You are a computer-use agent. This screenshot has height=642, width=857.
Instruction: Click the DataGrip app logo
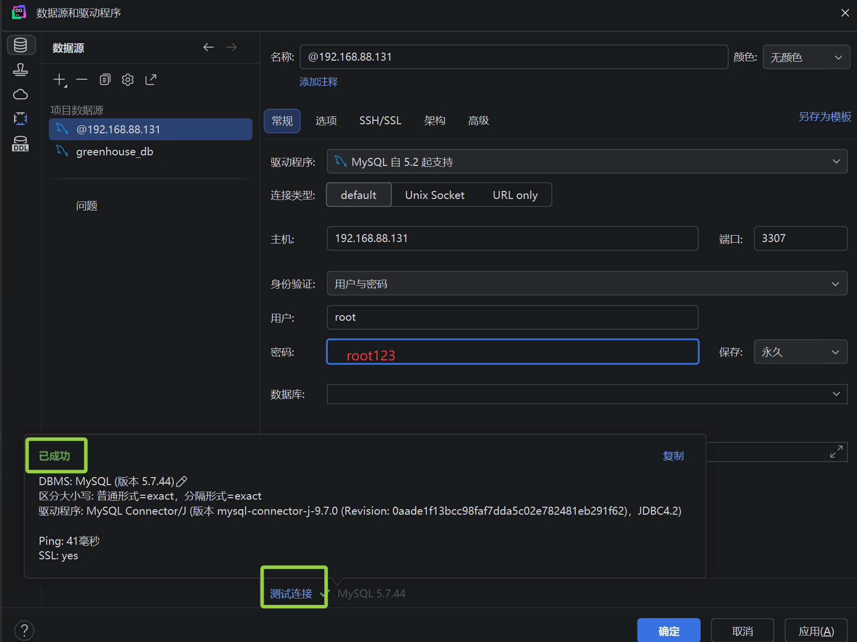tap(19, 12)
